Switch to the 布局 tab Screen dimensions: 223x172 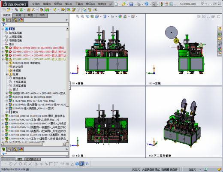(x=18, y=15)
